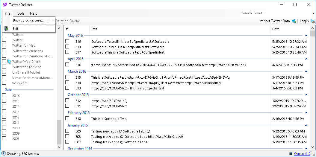Image resolution: width=316 pixels, height=157 pixels.
Task: Click the Twitter Delitter app logo icon
Action: [x=5, y=4]
